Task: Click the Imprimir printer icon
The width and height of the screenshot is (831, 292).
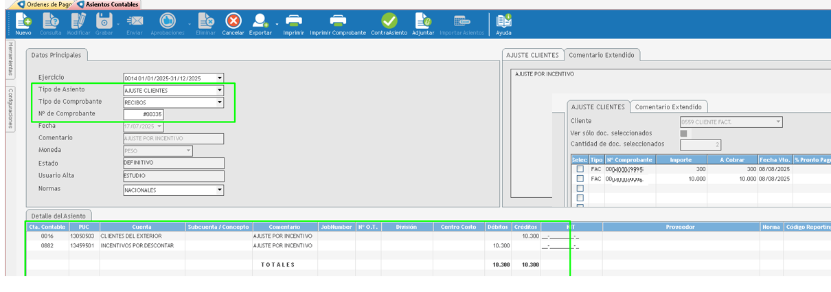Action: (293, 22)
